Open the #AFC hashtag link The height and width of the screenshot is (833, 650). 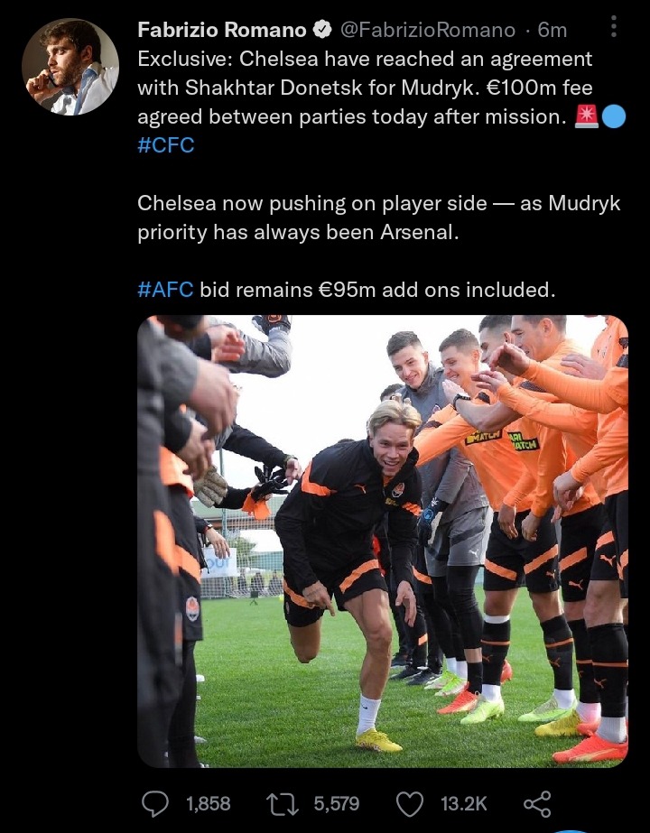click(x=165, y=290)
